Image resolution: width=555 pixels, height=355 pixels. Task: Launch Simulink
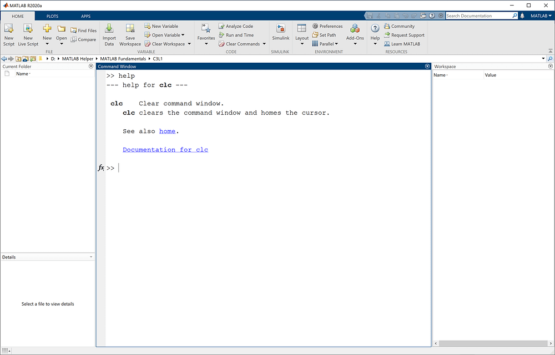(281, 33)
